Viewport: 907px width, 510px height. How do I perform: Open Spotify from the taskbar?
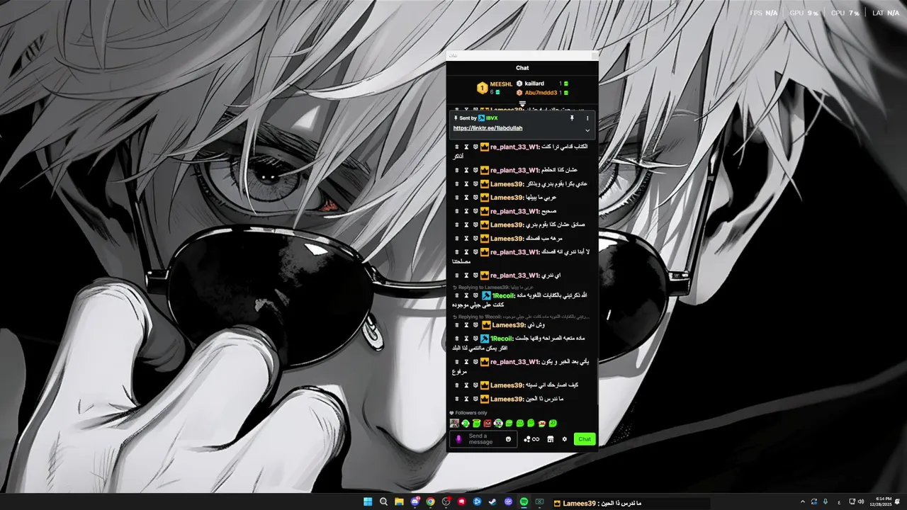524,501
